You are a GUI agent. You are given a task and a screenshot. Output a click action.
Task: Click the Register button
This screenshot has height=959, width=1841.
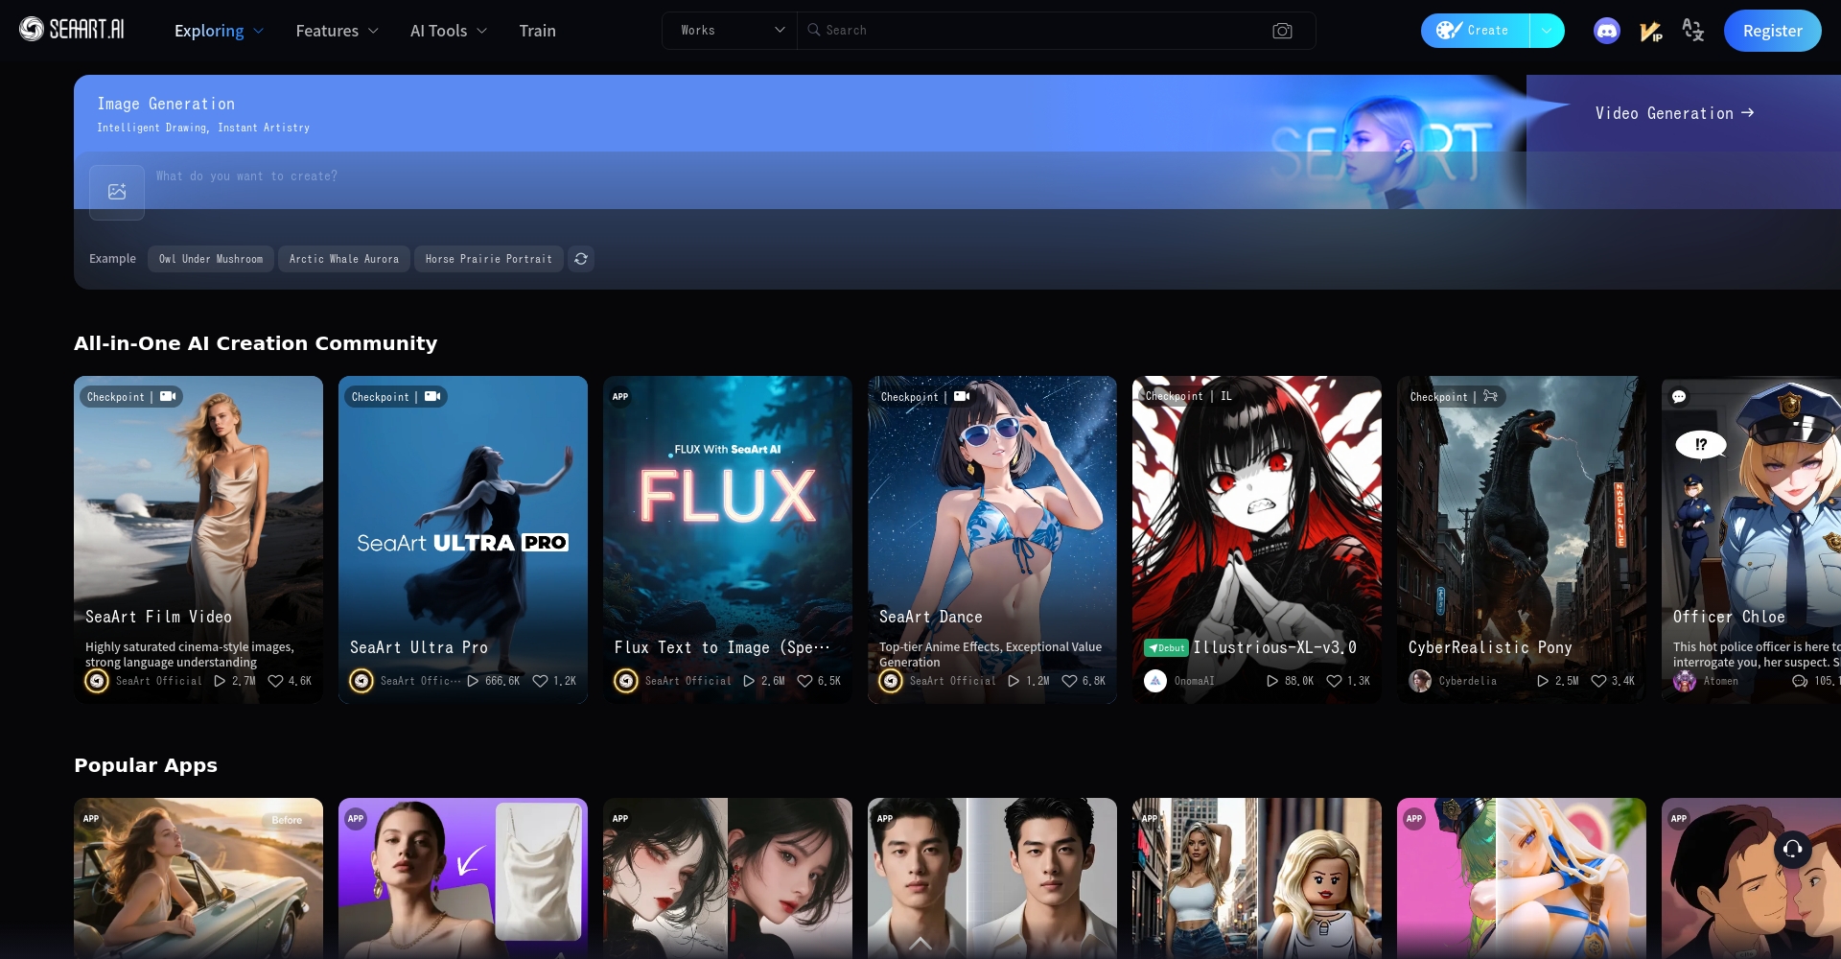click(1772, 31)
